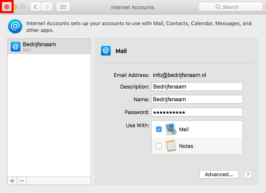
Task: Uncheck the Mail checkbox
Action: click(x=159, y=129)
